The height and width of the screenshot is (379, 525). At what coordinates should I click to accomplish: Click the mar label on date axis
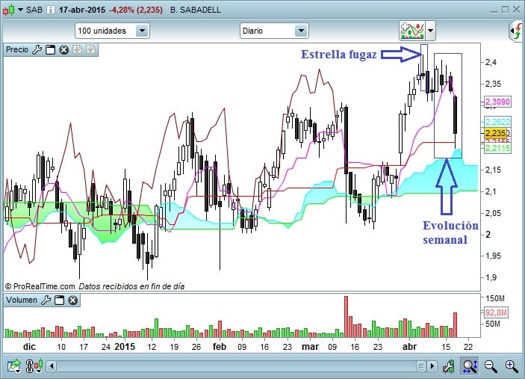tap(311, 347)
